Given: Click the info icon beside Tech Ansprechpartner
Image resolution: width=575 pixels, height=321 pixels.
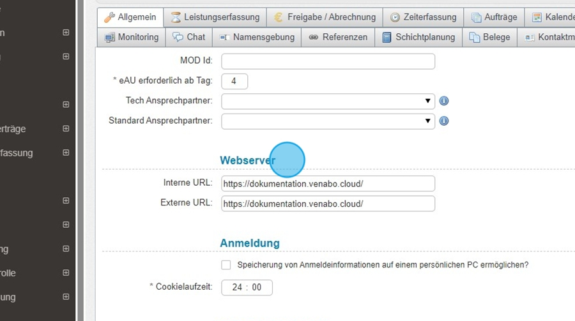Looking at the screenshot, I should 444,101.
